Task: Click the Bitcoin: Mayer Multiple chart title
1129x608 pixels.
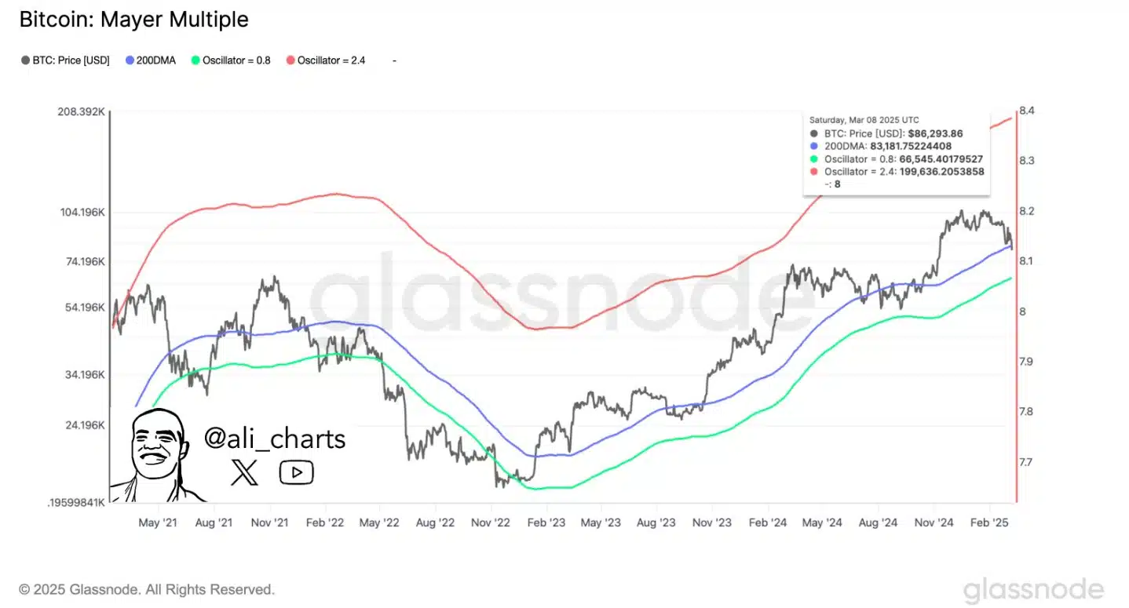Action: (x=133, y=20)
